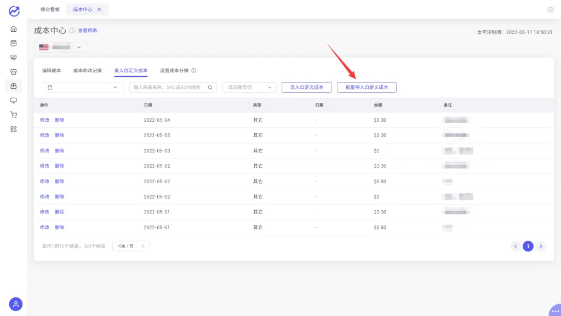
Task: Open the display monitor icon in sidebar
Action: [14, 100]
